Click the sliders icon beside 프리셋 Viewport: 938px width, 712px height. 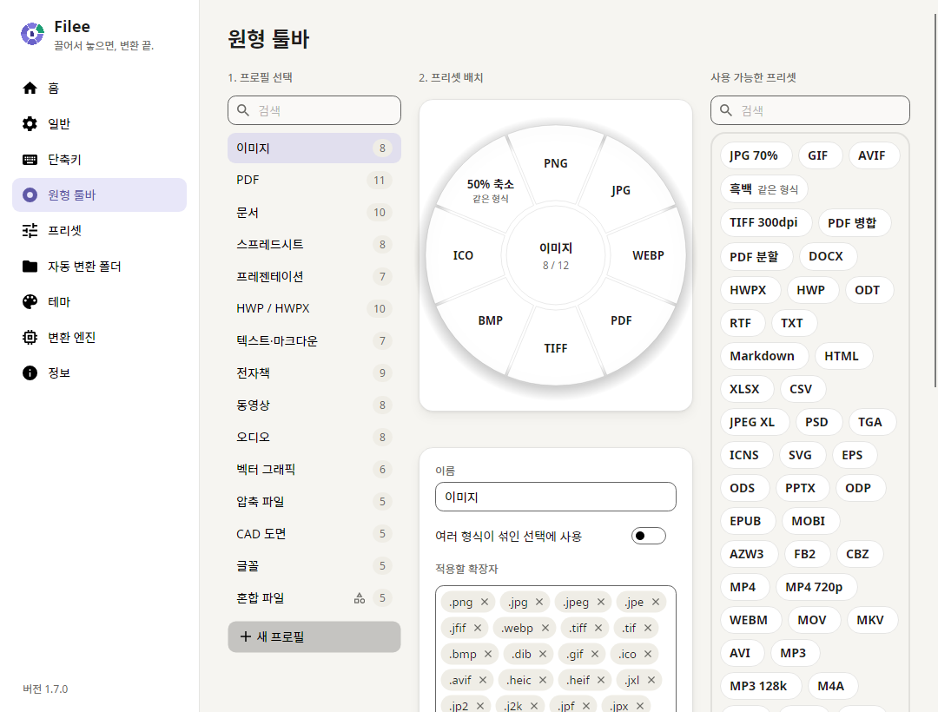click(x=30, y=231)
